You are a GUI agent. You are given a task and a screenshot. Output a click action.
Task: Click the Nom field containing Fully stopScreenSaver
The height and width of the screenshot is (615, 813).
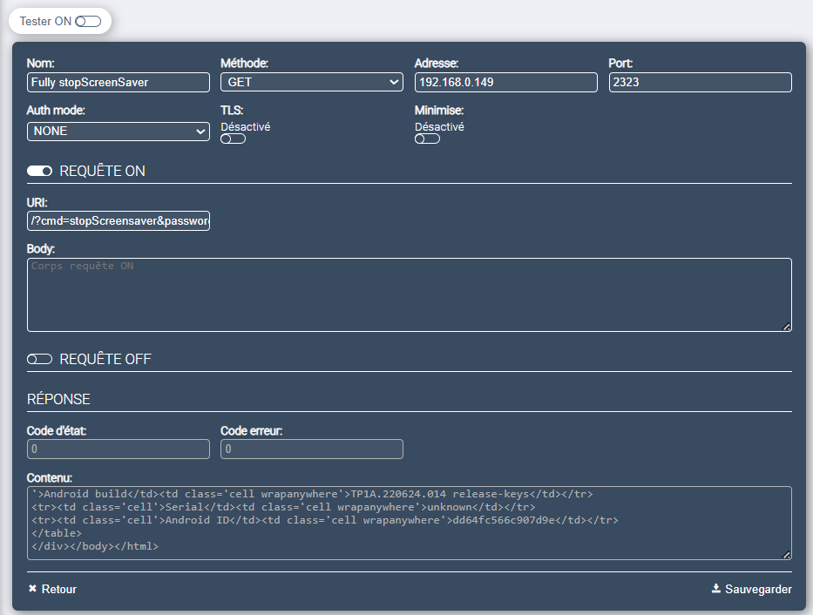[x=119, y=83]
